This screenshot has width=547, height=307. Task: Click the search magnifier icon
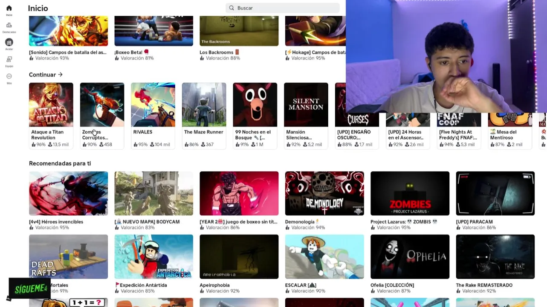[232, 8]
